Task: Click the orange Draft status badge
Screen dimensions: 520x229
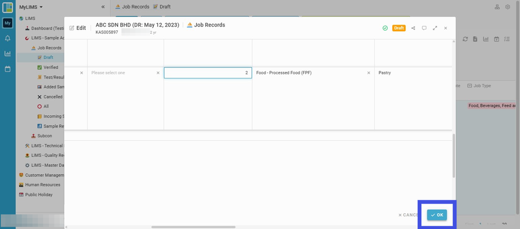Action: (x=399, y=28)
